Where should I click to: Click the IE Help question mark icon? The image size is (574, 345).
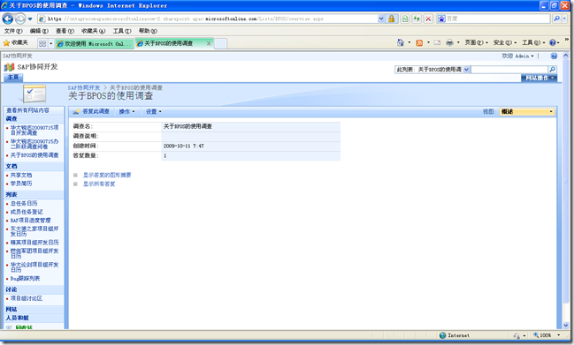[x=553, y=42]
